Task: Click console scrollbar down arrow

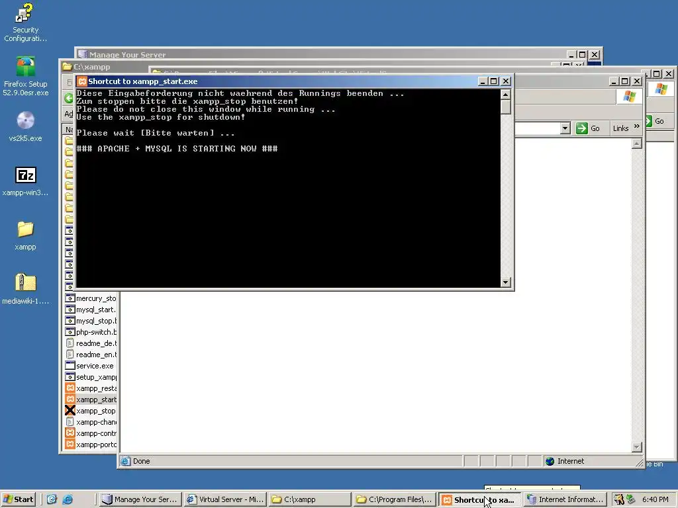Action: coord(505,282)
